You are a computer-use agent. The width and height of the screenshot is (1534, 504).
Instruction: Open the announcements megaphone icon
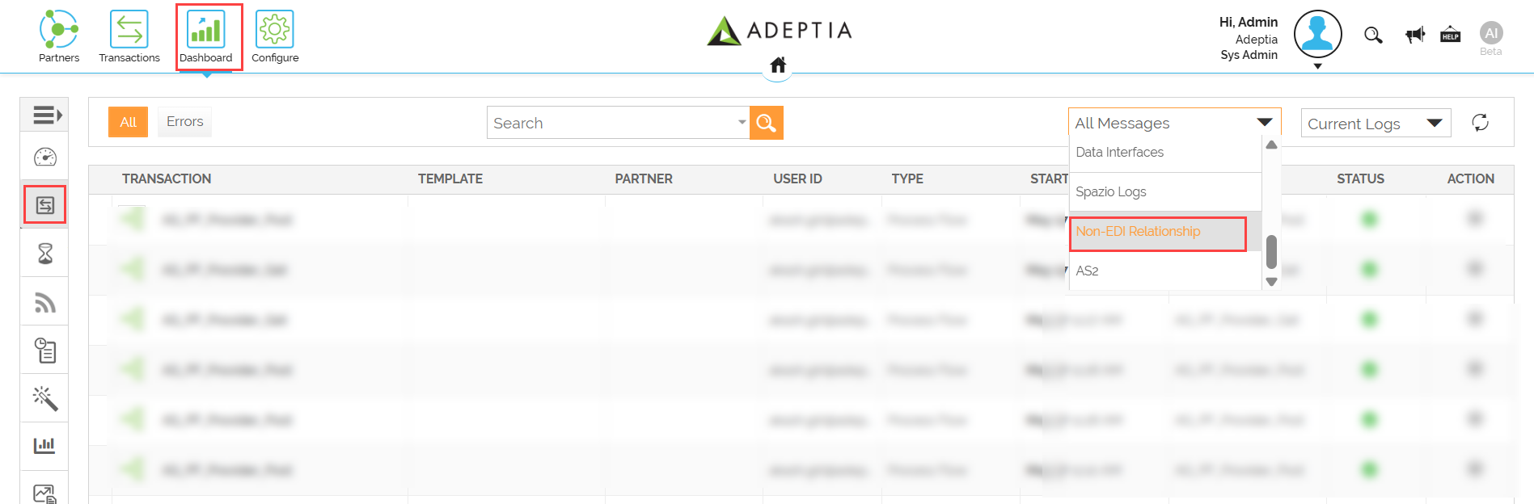[x=1415, y=35]
